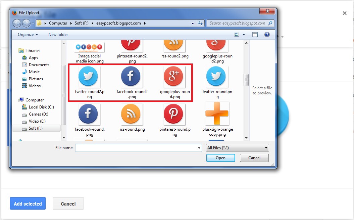Click the search magnifier icon

click(x=270, y=23)
